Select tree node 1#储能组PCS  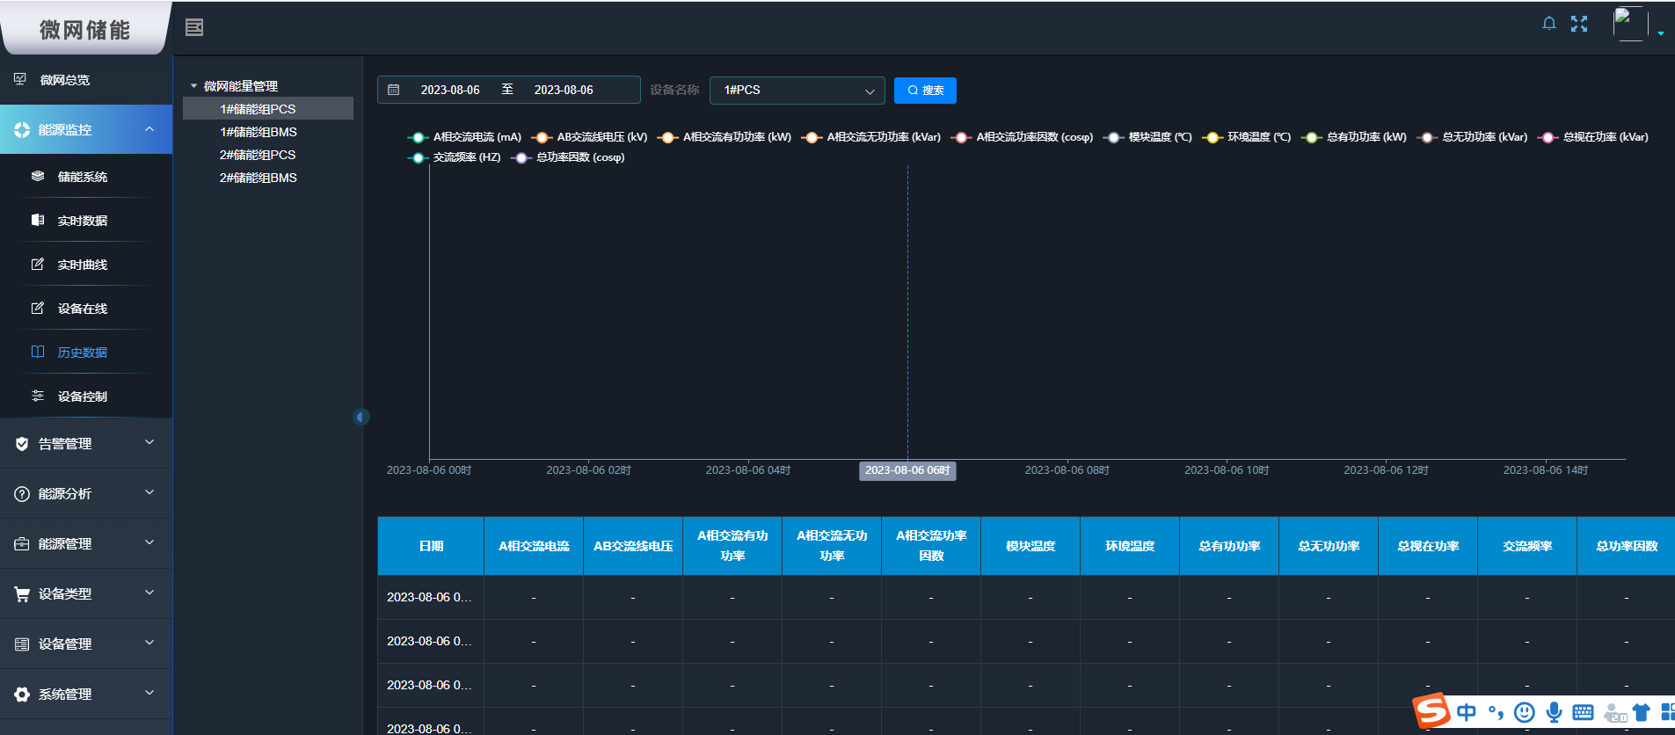pyautogui.click(x=268, y=109)
